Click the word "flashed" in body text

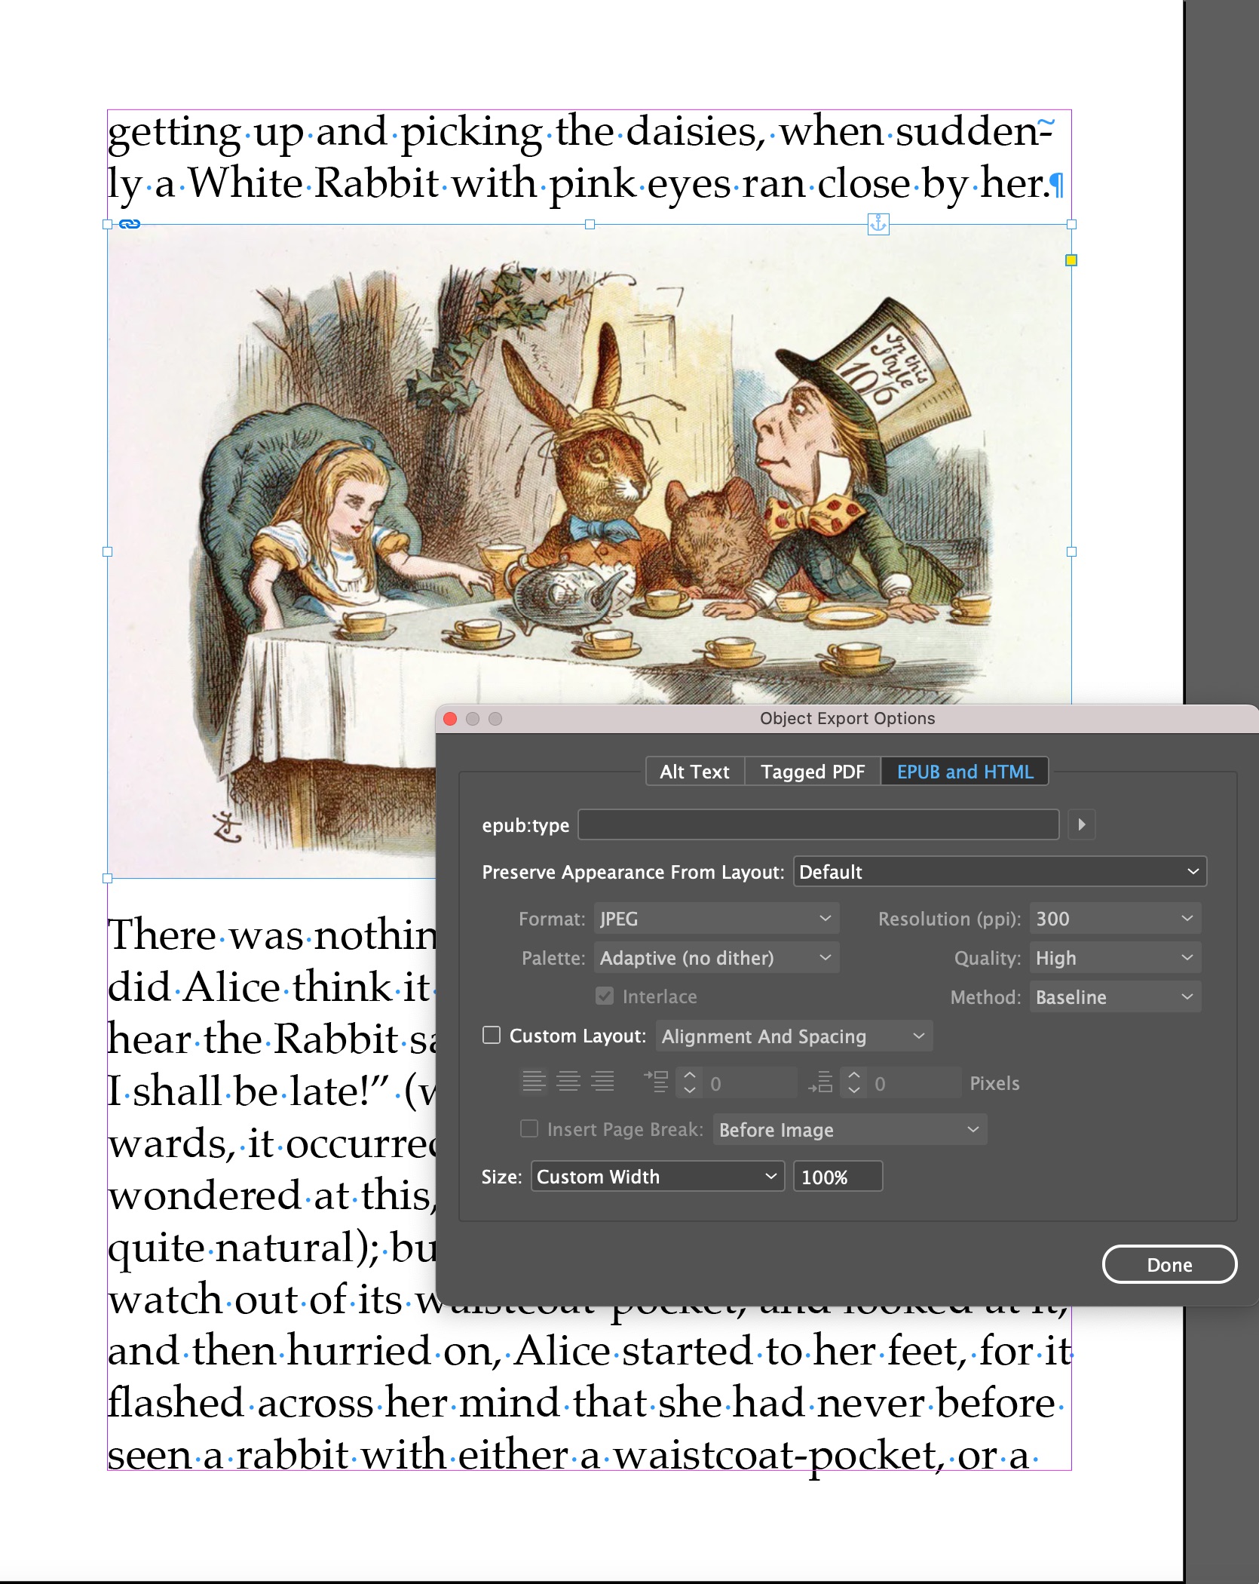coord(176,1402)
